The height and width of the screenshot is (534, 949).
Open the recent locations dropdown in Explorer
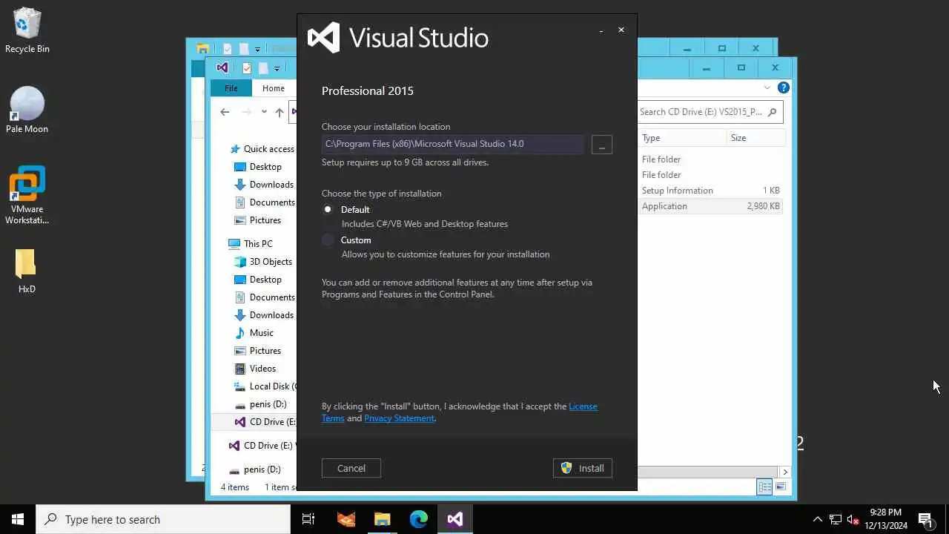tap(264, 112)
